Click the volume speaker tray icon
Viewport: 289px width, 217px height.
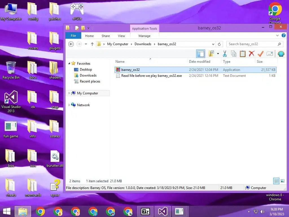click(x=262, y=212)
